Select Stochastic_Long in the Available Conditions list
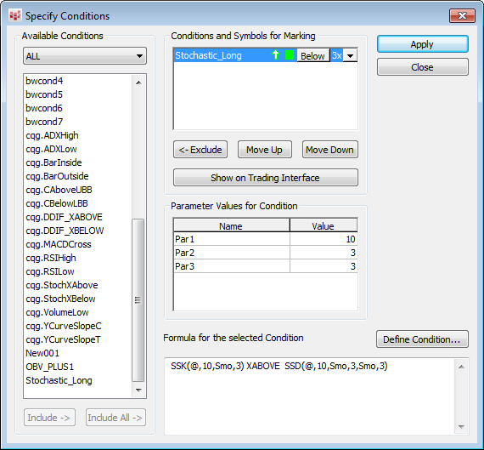This screenshot has width=484, height=450. [x=59, y=380]
